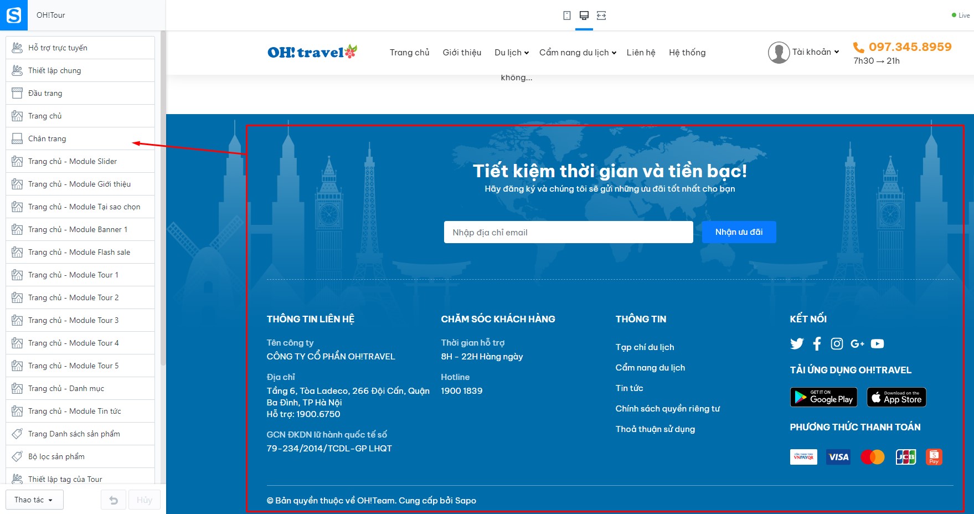The width and height of the screenshot is (974, 514).
Task: Click the account avatar icon
Action: coord(779,53)
